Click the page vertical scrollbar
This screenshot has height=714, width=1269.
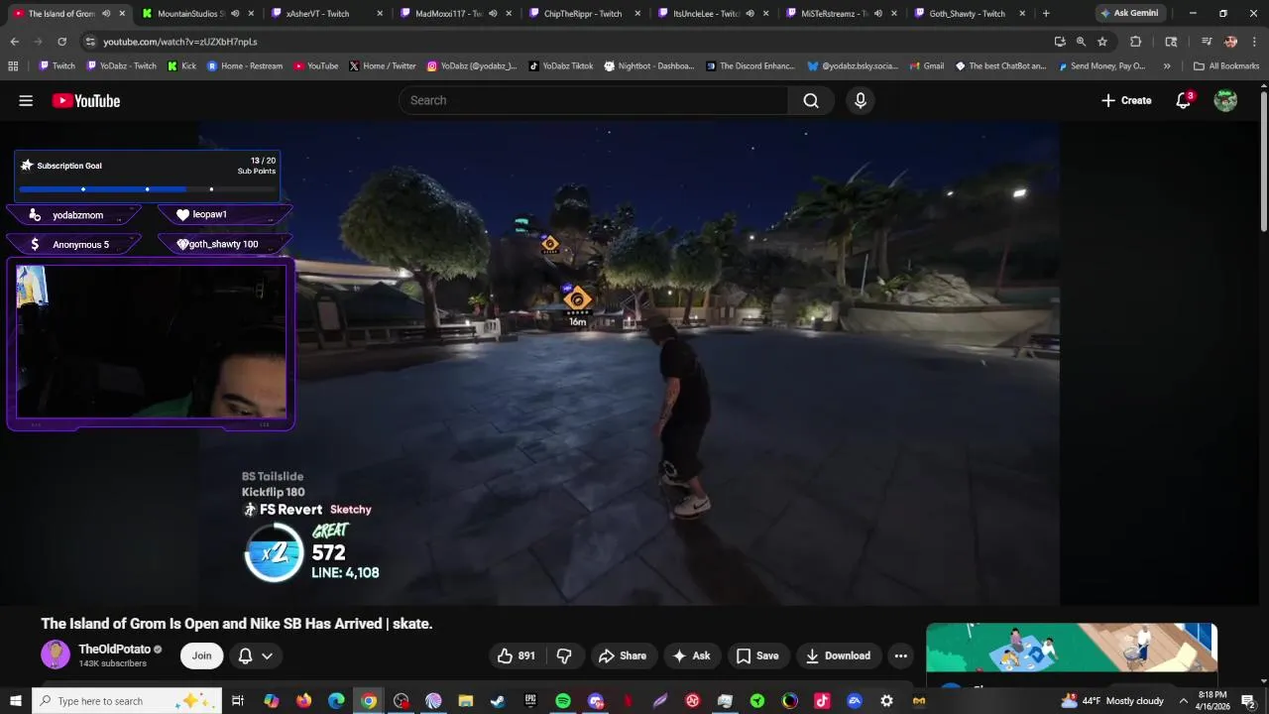(1264, 164)
